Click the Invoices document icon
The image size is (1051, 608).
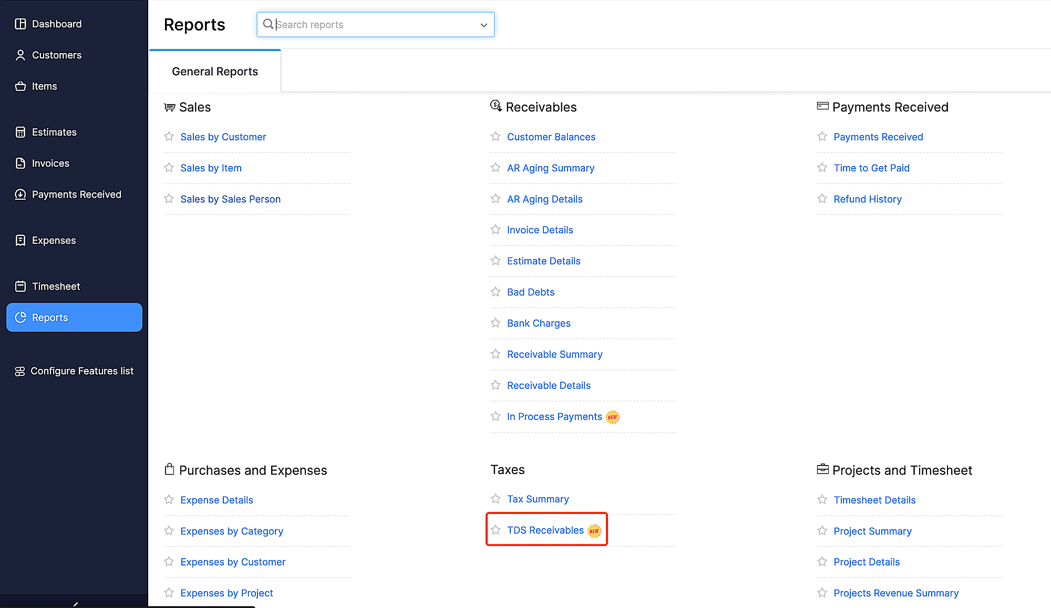click(20, 163)
